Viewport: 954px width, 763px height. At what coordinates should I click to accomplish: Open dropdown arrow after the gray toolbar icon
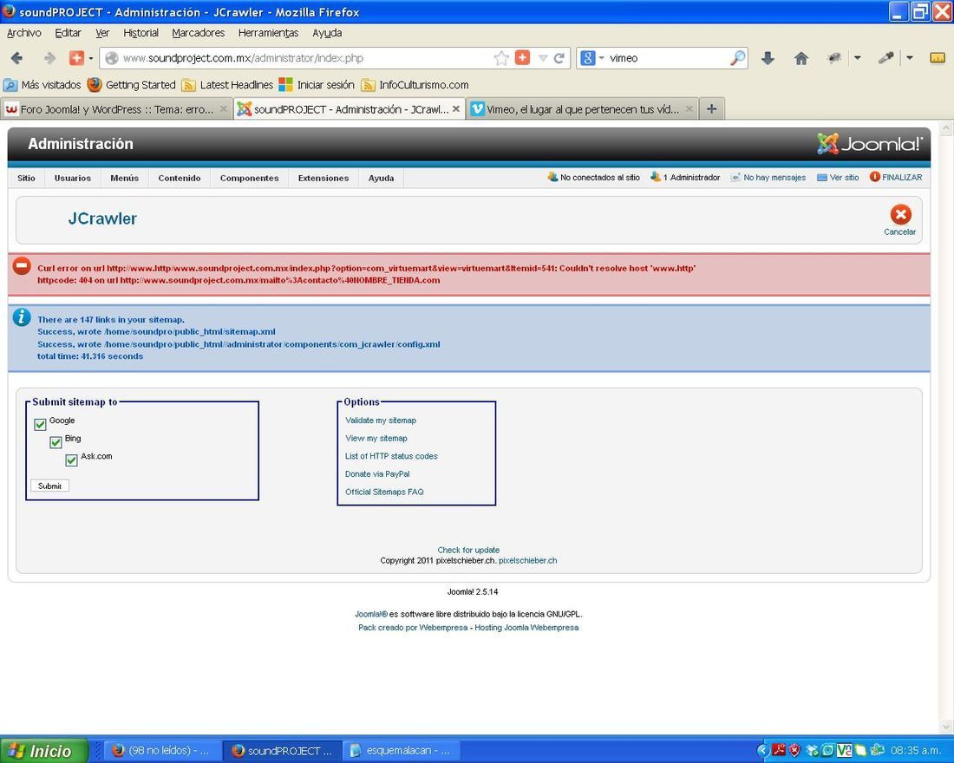857,58
